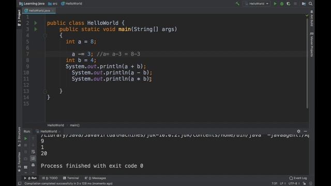
Task: Click the HelloWorld class breadcrumb in navigation bar
Action: pyautogui.click(x=72, y=4)
